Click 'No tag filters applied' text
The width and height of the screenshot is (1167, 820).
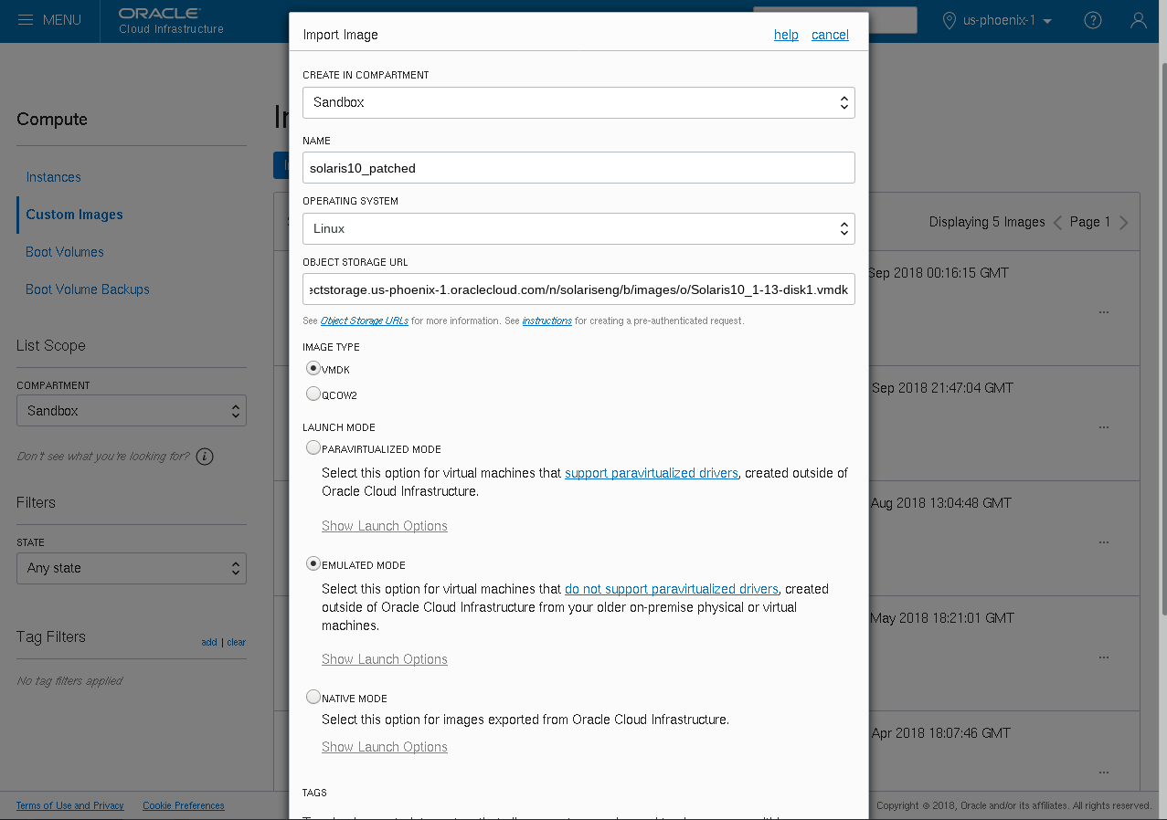[69, 681]
